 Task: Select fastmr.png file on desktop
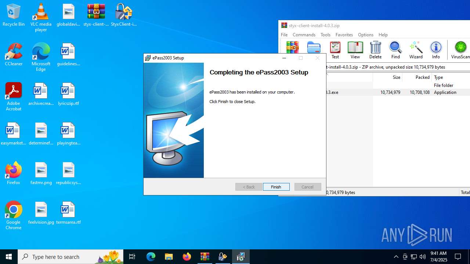click(x=41, y=174)
